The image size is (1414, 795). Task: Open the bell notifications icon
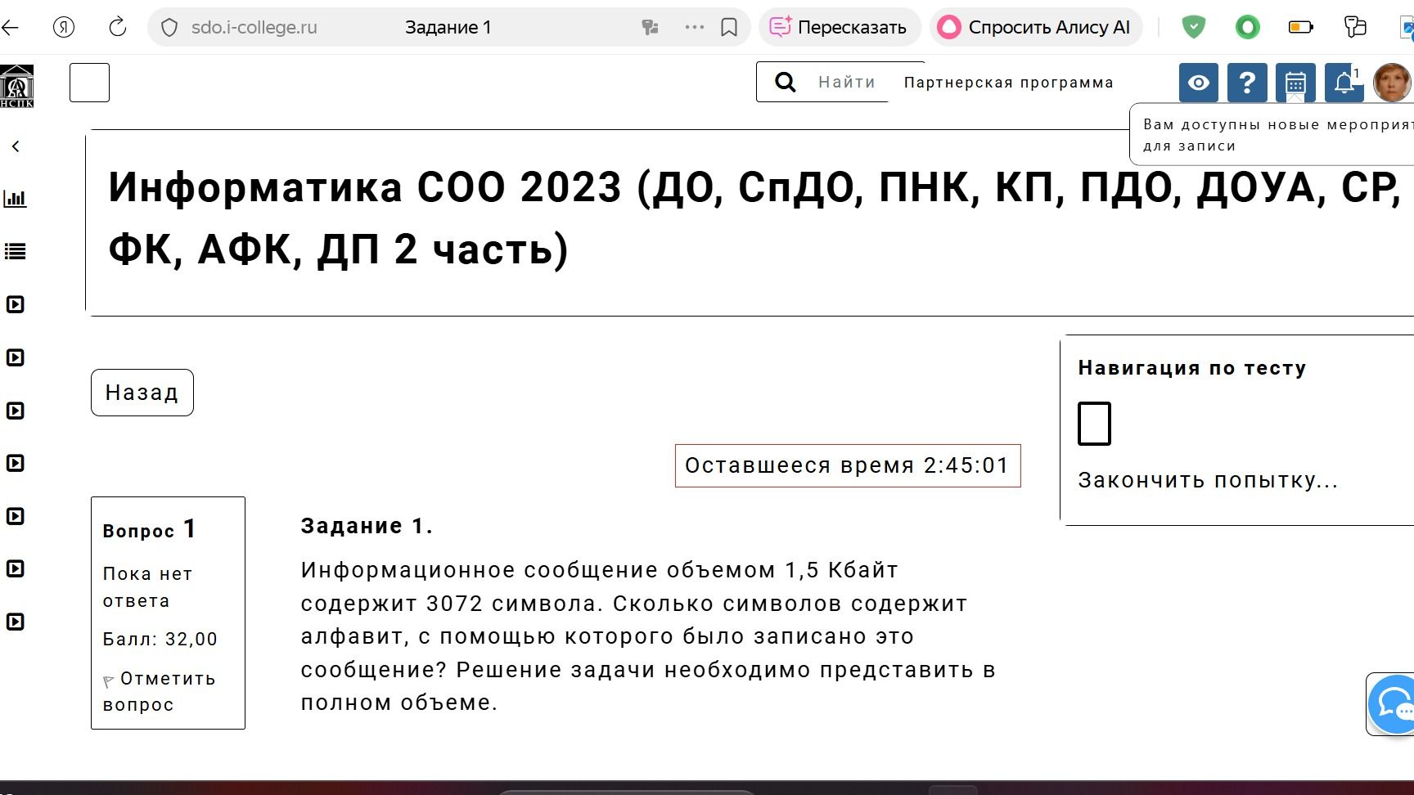pos(1344,83)
